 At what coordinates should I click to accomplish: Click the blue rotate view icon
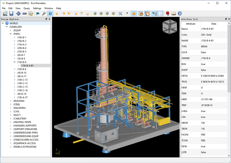pyautogui.click(x=50, y=14)
